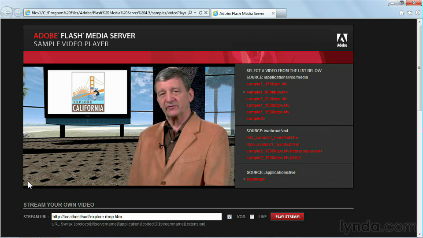Click the browser address bar URL
The image size is (423, 238).
[109, 13]
